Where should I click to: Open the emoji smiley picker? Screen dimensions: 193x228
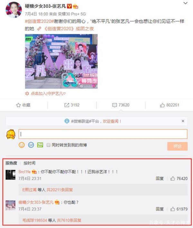(22, 145)
